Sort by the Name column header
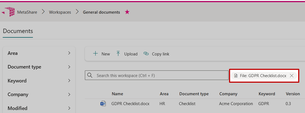 click(117, 94)
